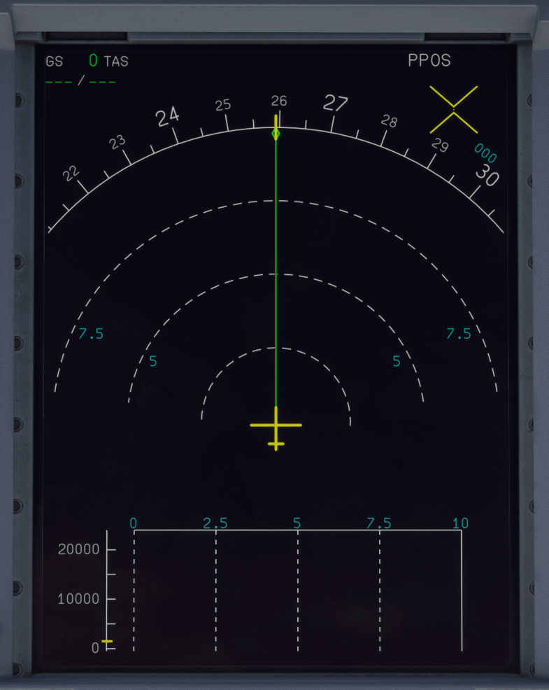This screenshot has height=690, width=549.
Task: Select the PPOS label
Action: [429, 61]
